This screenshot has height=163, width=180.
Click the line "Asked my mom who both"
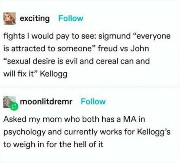coord(74,119)
